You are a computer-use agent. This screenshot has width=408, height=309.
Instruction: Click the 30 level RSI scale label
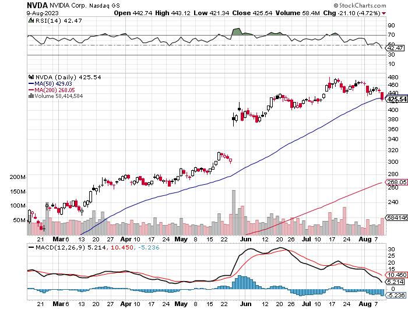(x=391, y=54)
